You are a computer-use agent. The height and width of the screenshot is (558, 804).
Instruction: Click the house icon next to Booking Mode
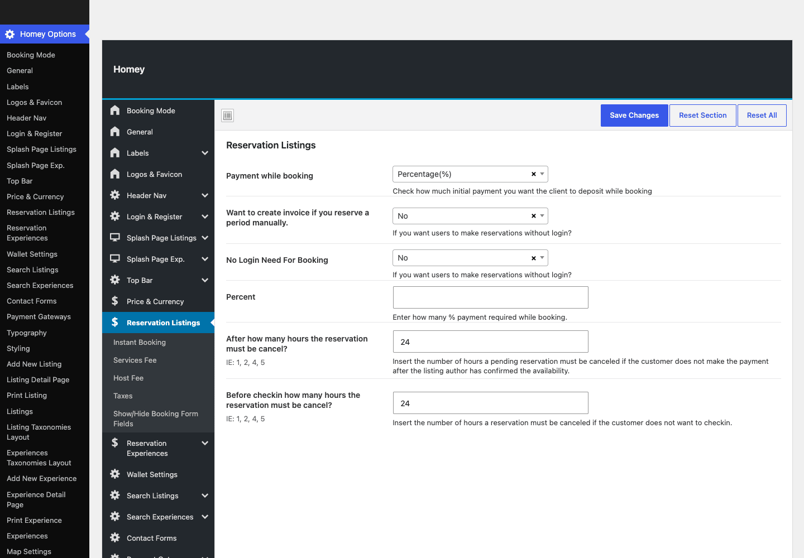115,110
